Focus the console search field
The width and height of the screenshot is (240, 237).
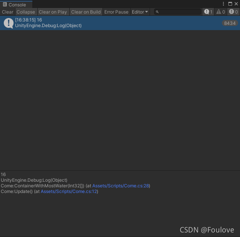tap(177, 12)
